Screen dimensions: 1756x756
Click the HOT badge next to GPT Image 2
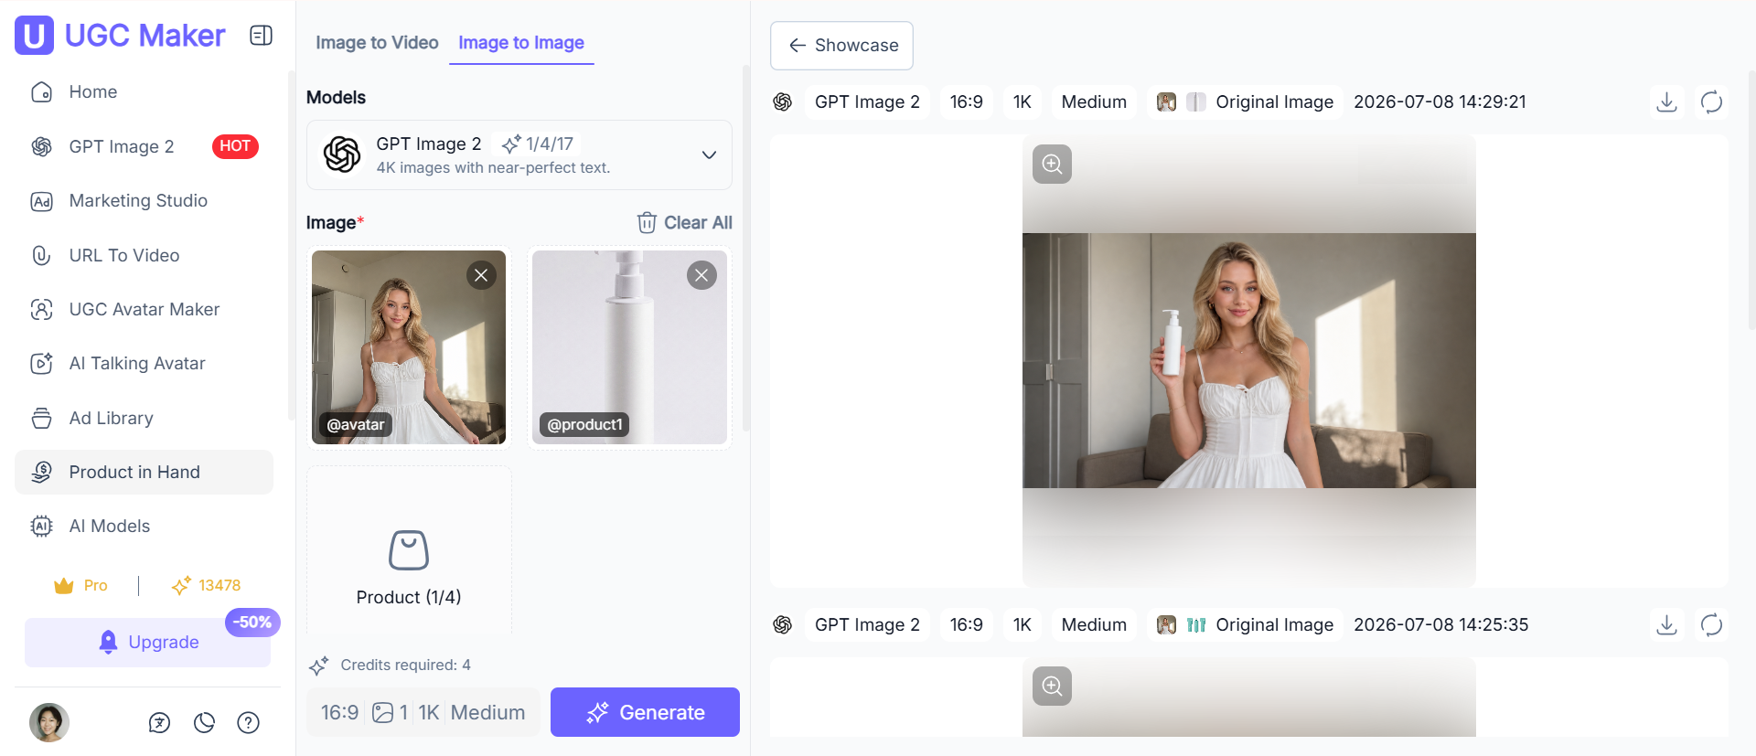point(235,146)
